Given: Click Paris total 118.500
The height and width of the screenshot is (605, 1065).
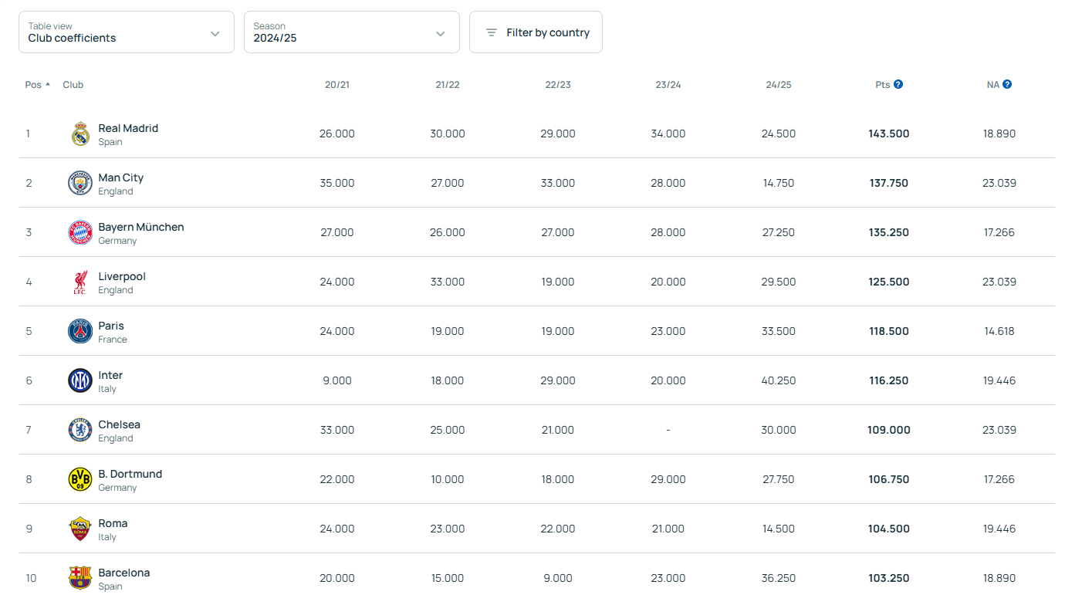Looking at the screenshot, I should [x=889, y=331].
